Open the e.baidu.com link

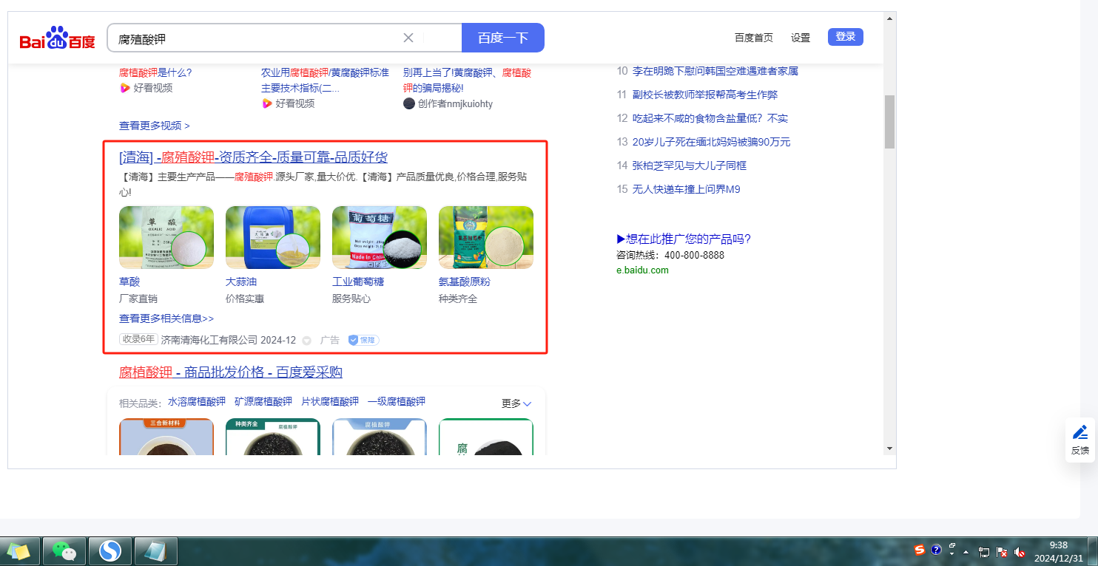[x=642, y=270]
